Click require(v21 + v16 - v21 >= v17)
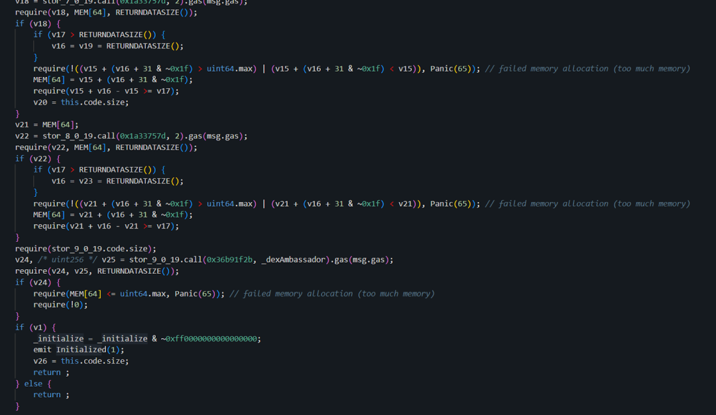 106,226
